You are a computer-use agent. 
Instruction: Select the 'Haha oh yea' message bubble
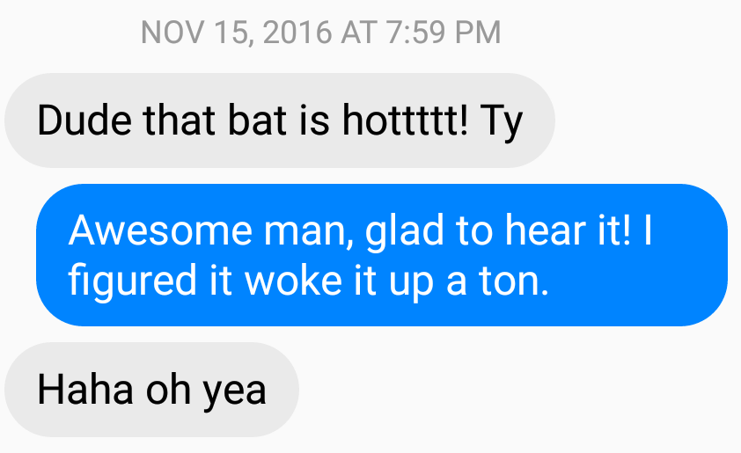coord(151,390)
